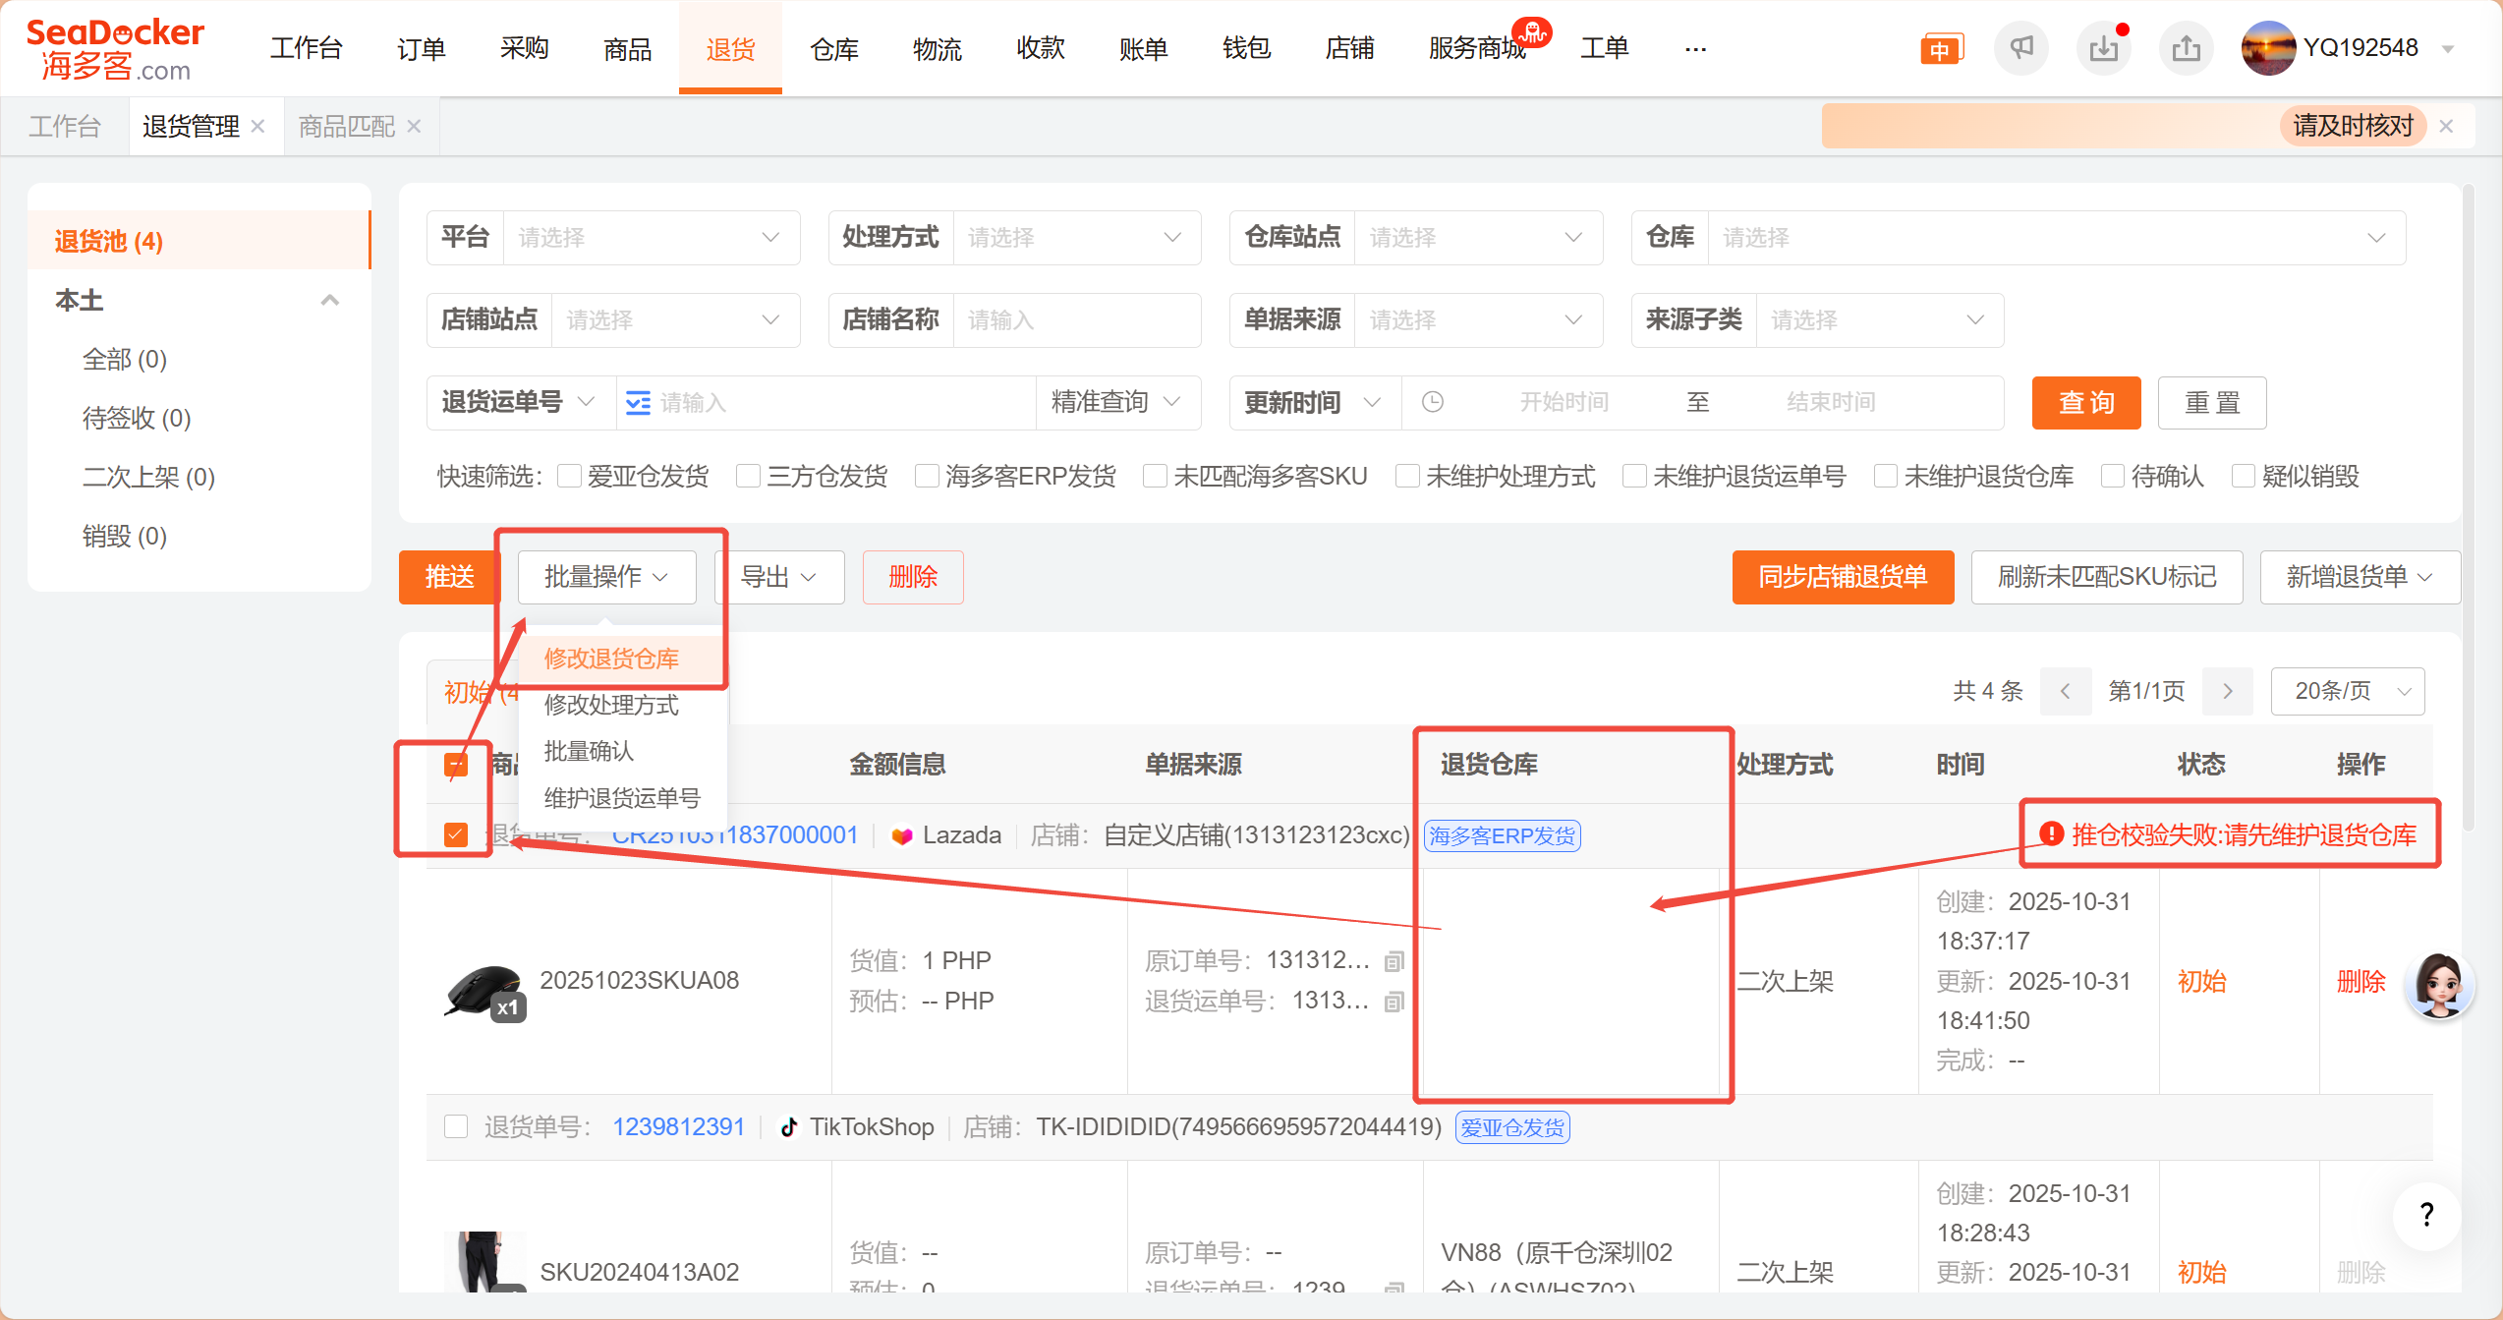2503x1320 pixels.
Task: Open the download center icon
Action: [2103, 48]
